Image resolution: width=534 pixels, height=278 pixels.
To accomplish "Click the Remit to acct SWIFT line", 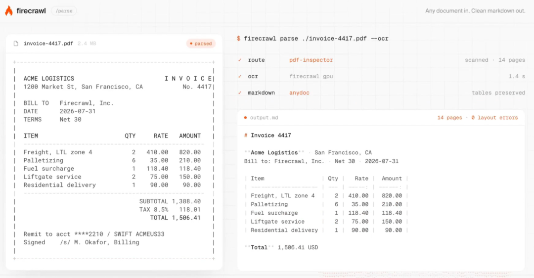I will coord(94,234).
